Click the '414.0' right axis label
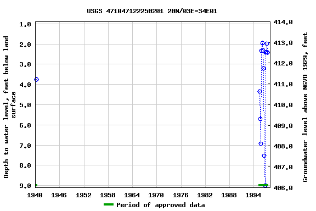 [x=283, y=22]
